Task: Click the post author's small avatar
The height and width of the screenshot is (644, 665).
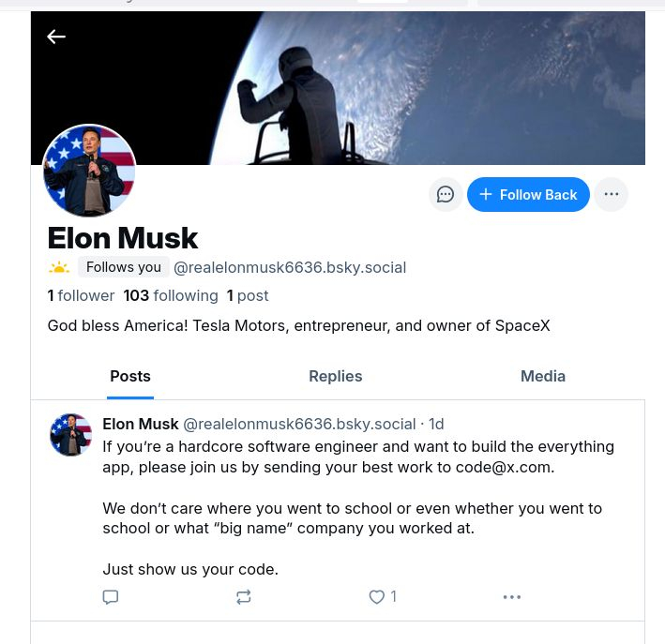Action: (x=70, y=435)
